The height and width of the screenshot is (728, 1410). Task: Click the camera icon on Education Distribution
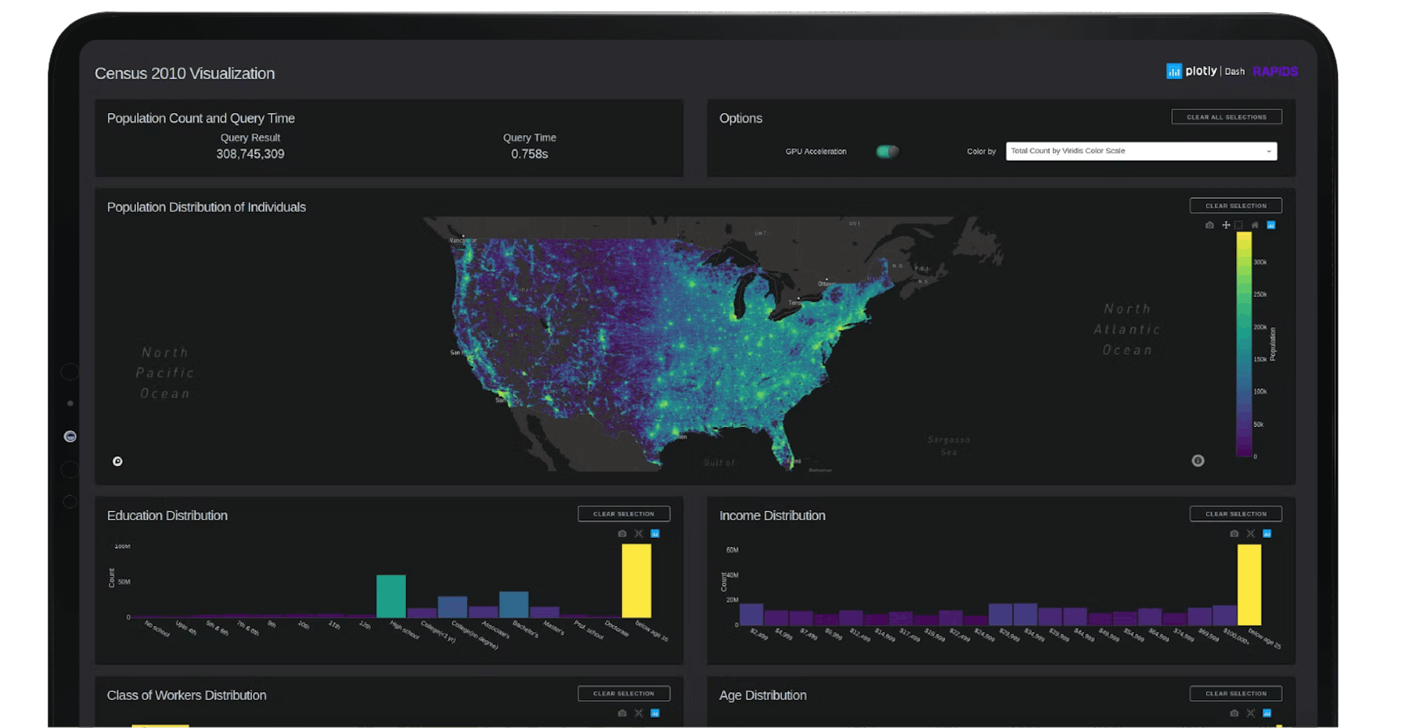tap(623, 534)
